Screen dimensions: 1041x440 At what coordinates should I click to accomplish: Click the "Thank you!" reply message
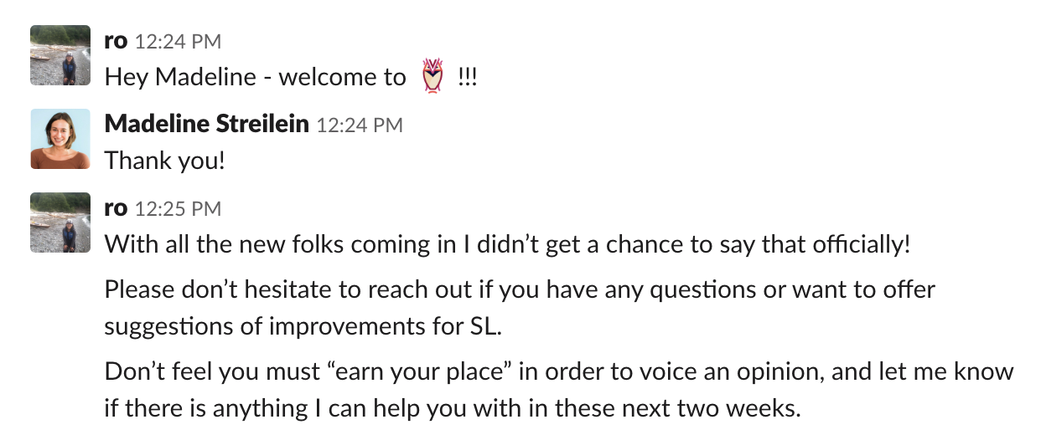[x=165, y=161]
